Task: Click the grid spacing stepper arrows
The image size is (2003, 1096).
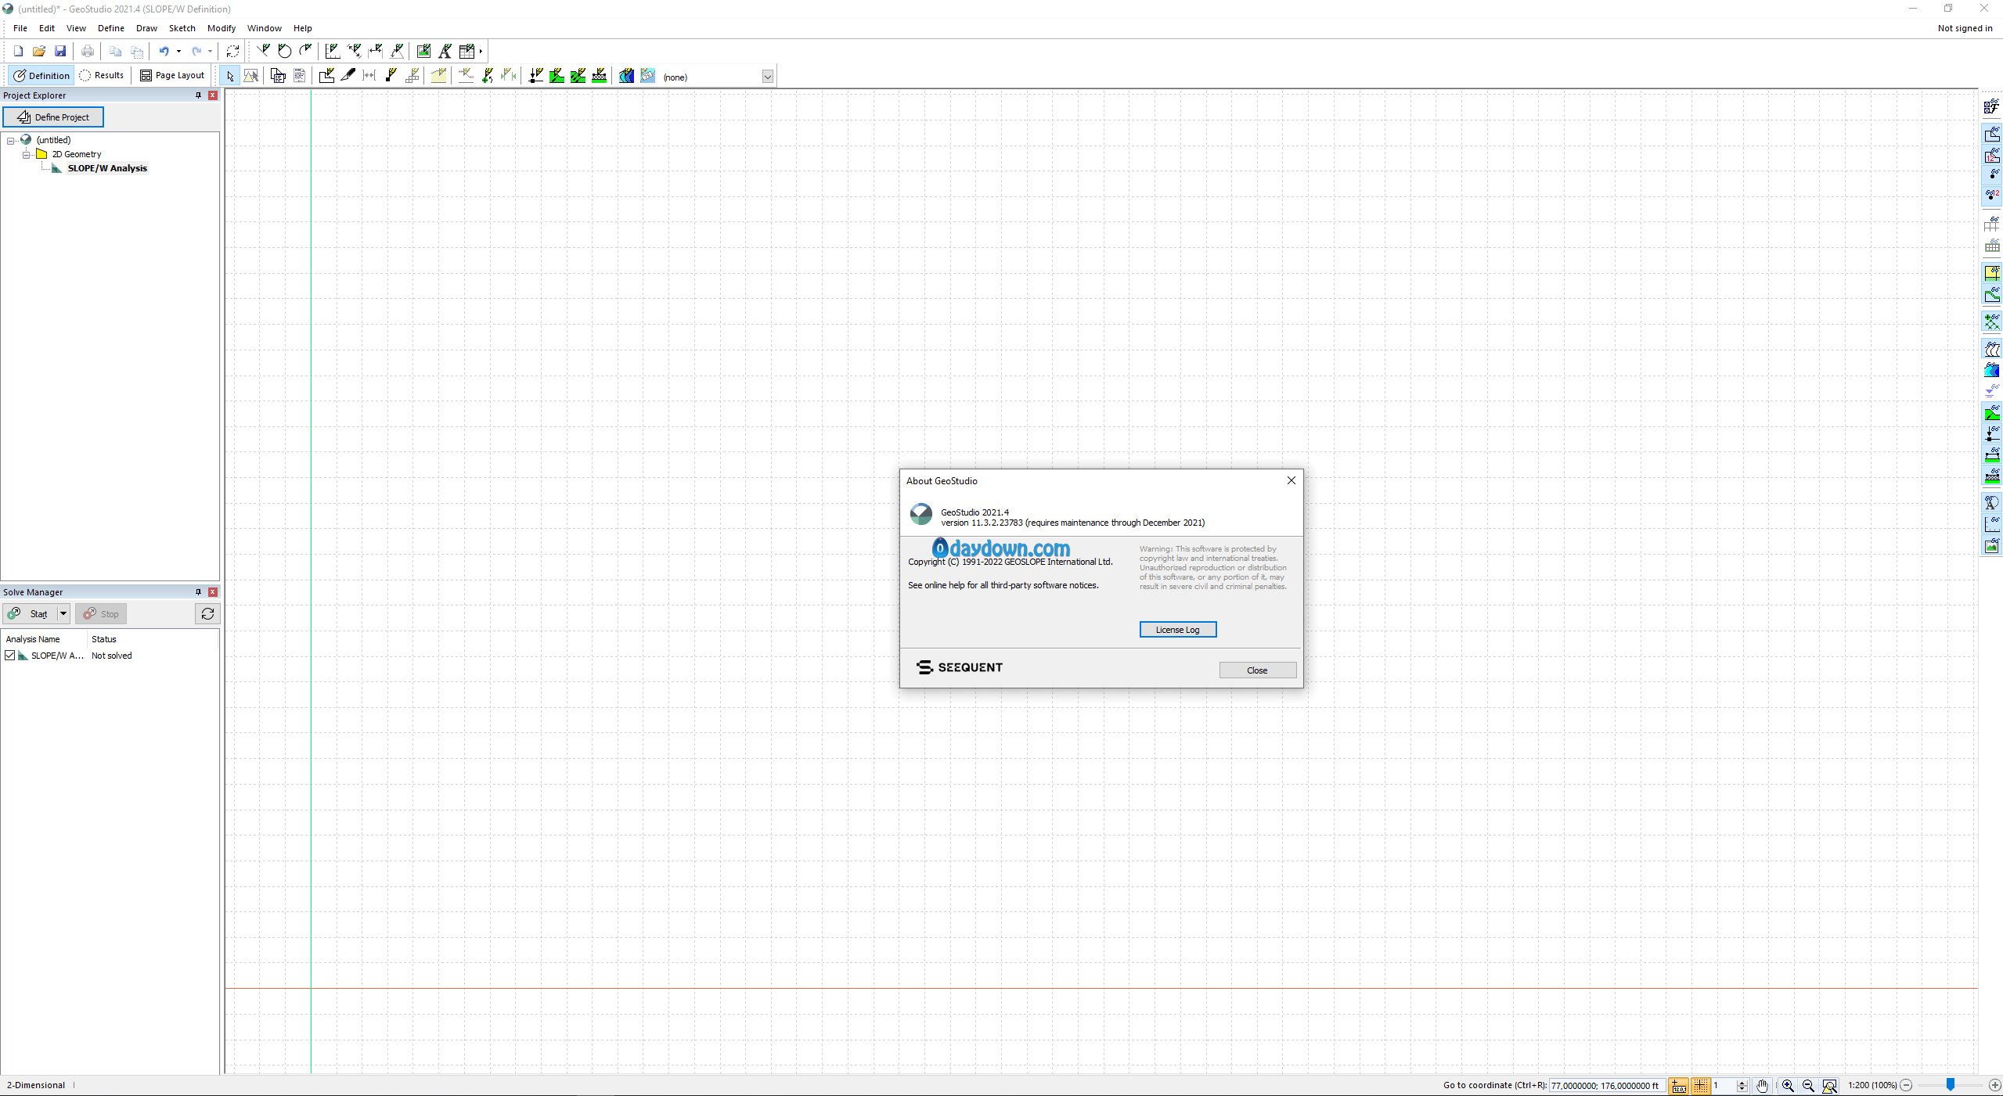Action: pos(1742,1085)
